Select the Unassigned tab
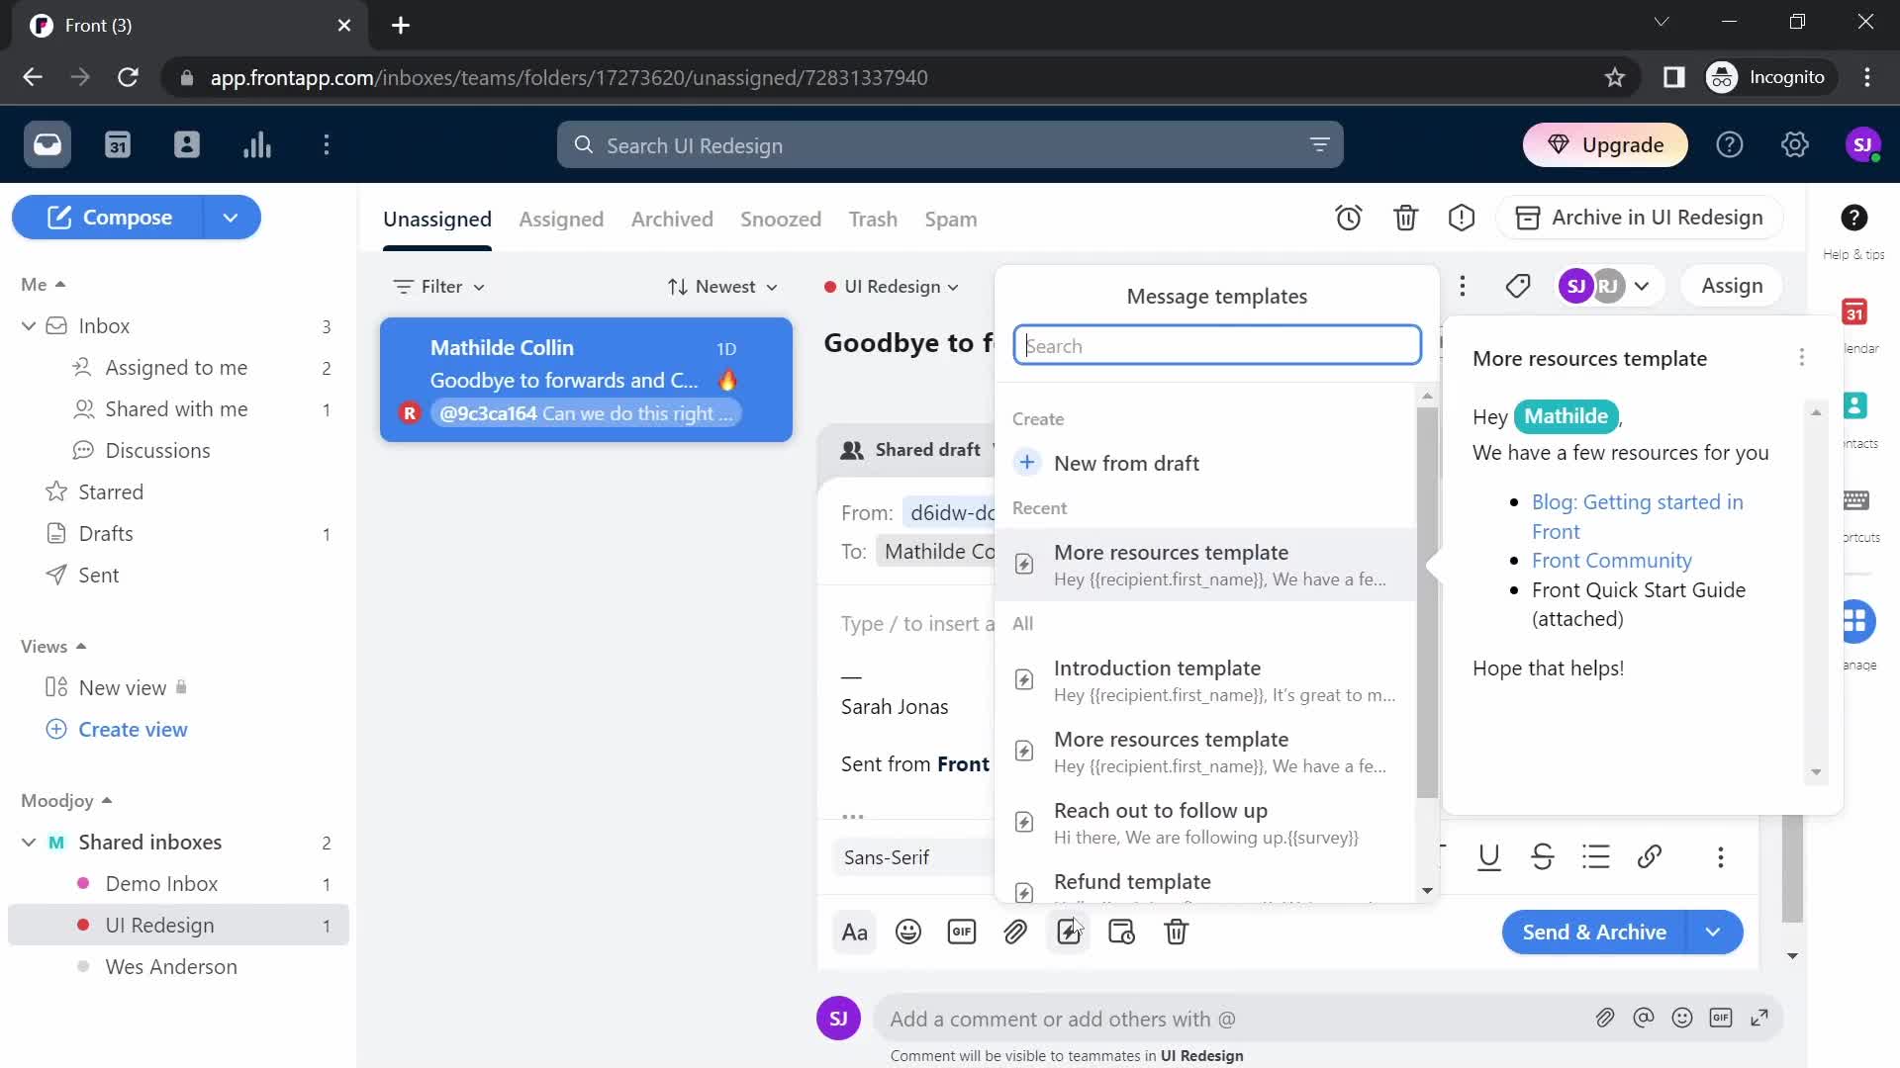The height and width of the screenshot is (1068, 1900). click(437, 220)
